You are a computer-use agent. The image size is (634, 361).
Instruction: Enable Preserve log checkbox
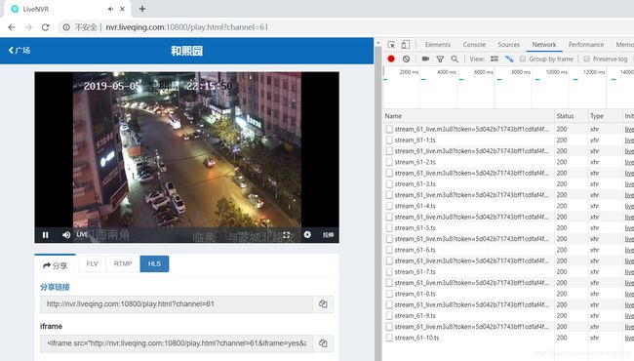pos(586,59)
